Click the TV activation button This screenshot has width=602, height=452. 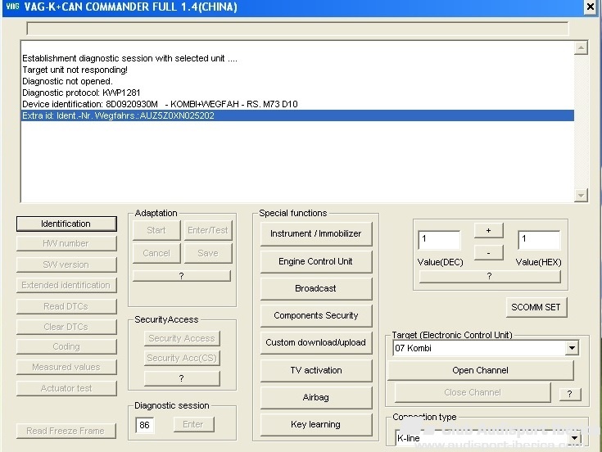(x=316, y=370)
